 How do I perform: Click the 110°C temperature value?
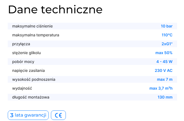click(167, 35)
